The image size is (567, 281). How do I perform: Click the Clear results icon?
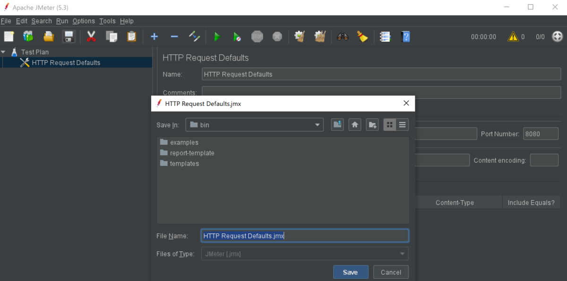299,36
